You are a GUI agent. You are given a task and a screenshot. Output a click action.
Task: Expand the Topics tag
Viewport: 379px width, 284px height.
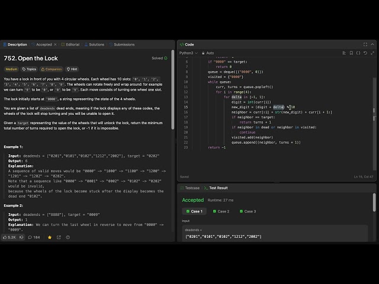(x=29, y=69)
